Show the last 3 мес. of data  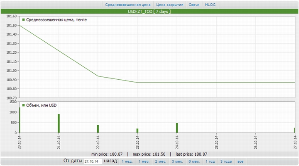(x=178, y=161)
